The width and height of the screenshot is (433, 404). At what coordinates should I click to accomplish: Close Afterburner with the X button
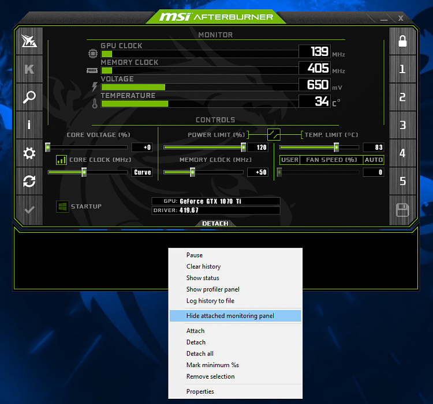(x=401, y=18)
